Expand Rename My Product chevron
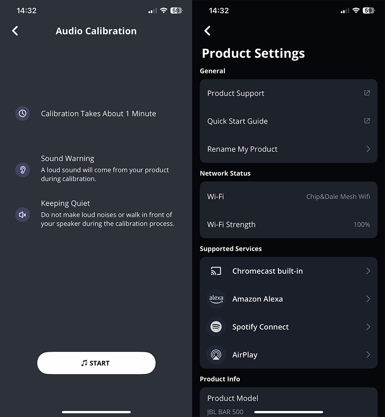Image resolution: width=385 pixels, height=417 pixels. 368,149
